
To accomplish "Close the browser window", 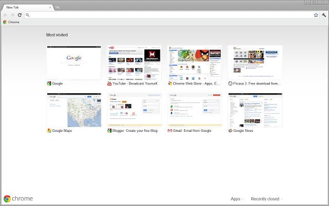I will tap(323, 2).
